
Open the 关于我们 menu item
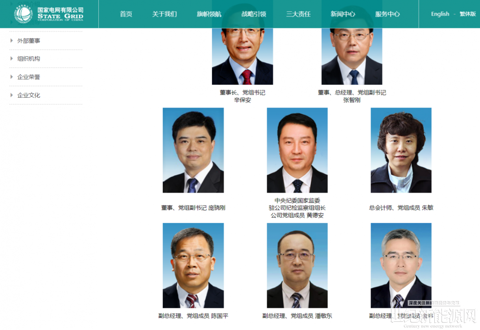164,14
